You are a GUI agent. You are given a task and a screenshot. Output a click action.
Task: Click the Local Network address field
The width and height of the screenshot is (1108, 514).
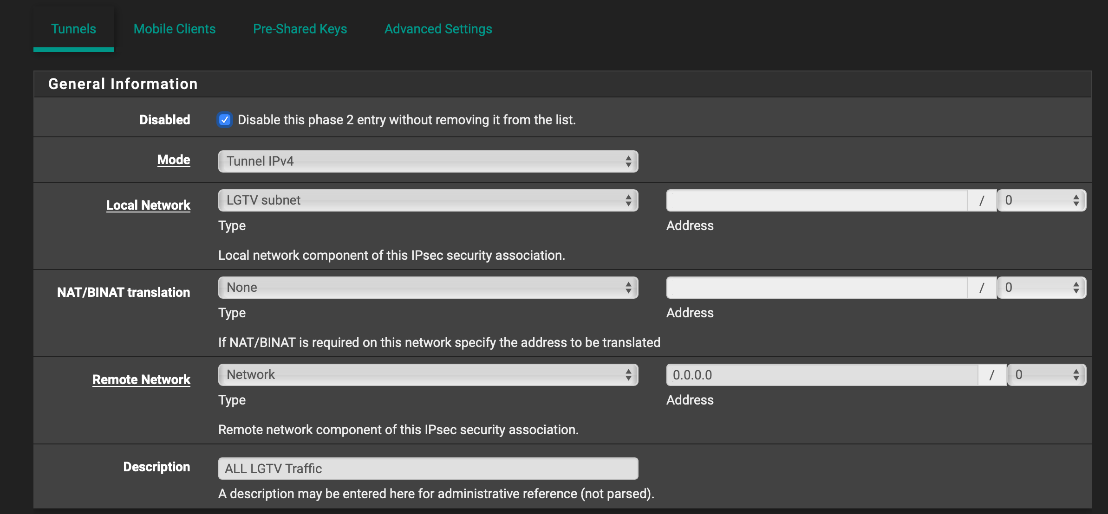pos(817,200)
